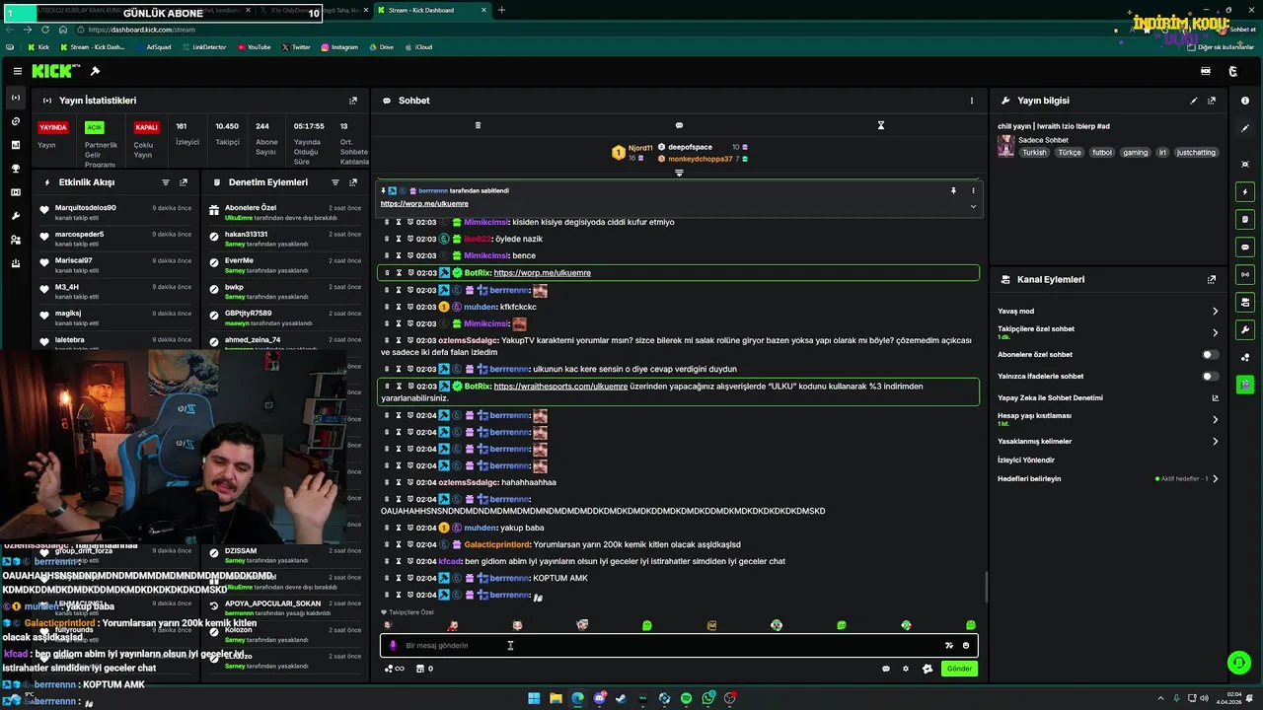The height and width of the screenshot is (710, 1263).
Task: Click the broadcast signal icon in right sidebar
Action: coord(1245,274)
